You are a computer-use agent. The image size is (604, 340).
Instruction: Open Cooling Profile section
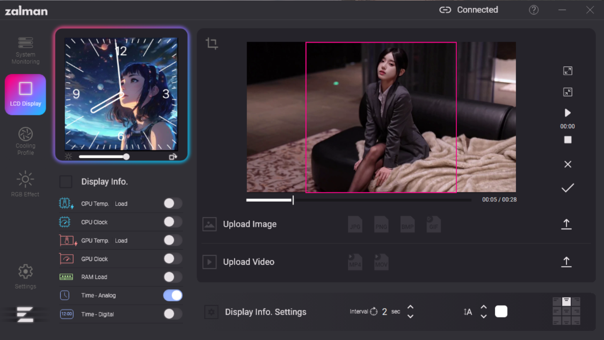pyautogui.click(x=25, y=141)
